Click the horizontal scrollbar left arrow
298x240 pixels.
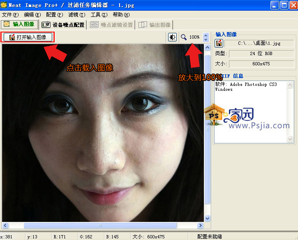coord(5,225)
